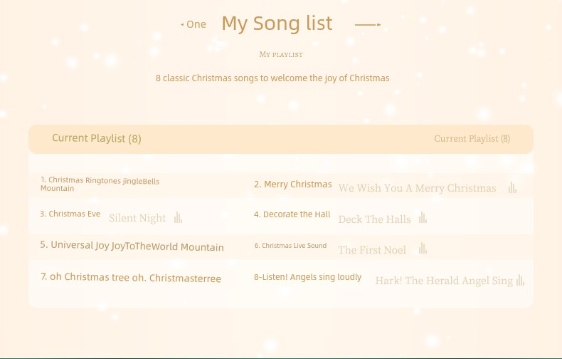
Task: Click the equalizer icon beside Silent Night
Action: 178,218
